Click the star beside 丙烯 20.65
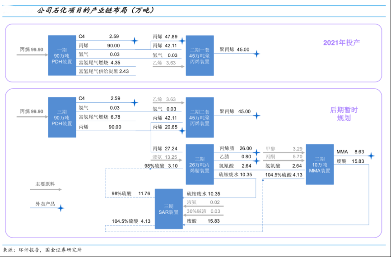391x257 pixels. pyautogui.click(x=182, y=132)
